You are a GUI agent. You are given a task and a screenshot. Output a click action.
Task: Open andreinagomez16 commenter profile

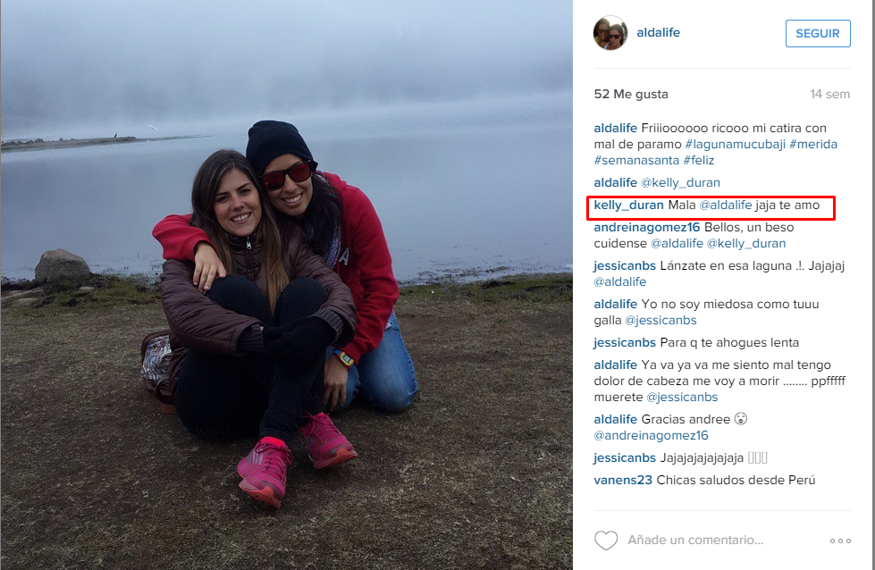[x=647, y=227]
